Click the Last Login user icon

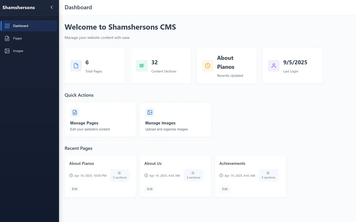click(274, 66)
